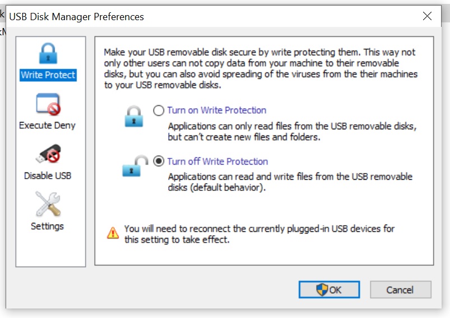Image resolution: width=450 pixels, height=318 pixels.
Task: Switch to the Disable USB label
Action: 48,175
